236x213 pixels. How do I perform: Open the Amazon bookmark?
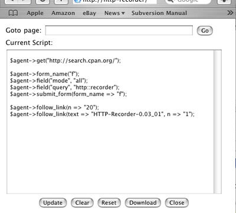point(63,13)
